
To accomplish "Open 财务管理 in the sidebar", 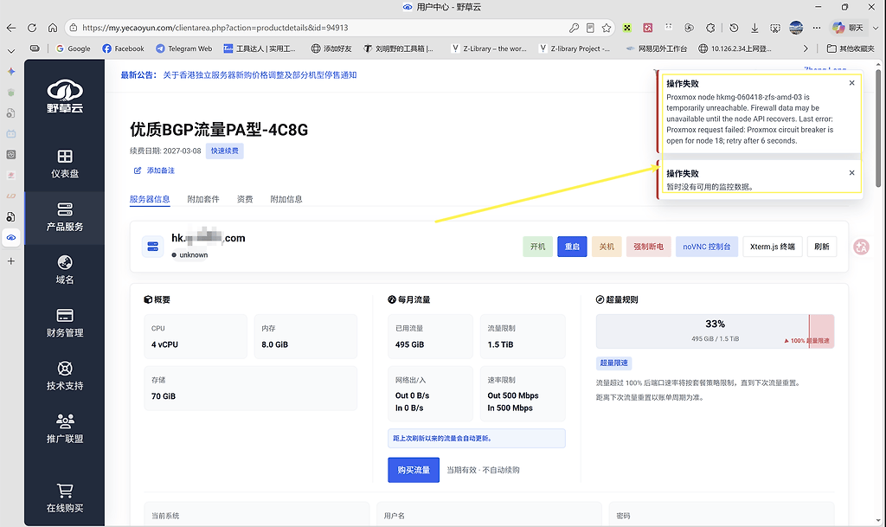I will click(x=64, y=323).
